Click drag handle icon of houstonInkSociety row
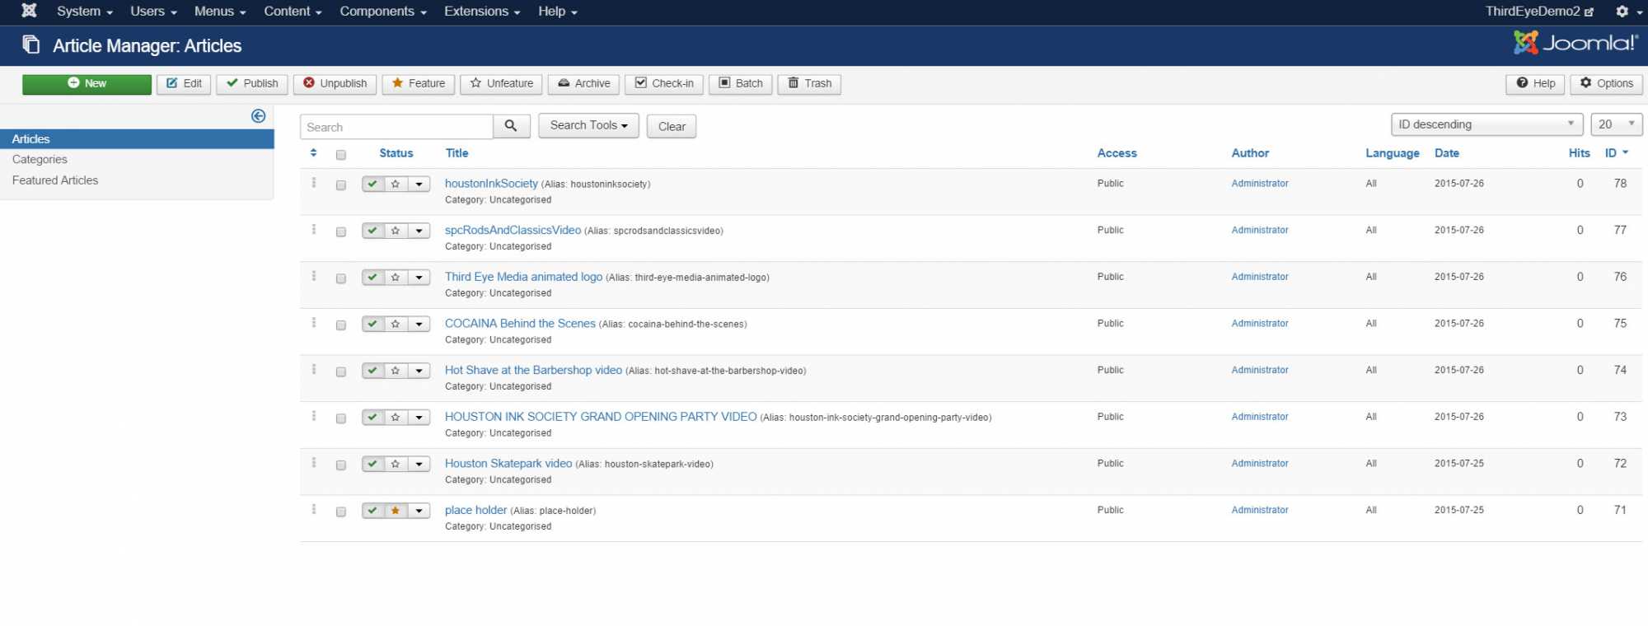The height and width of the screenshot is (626, 1648). 314,183
